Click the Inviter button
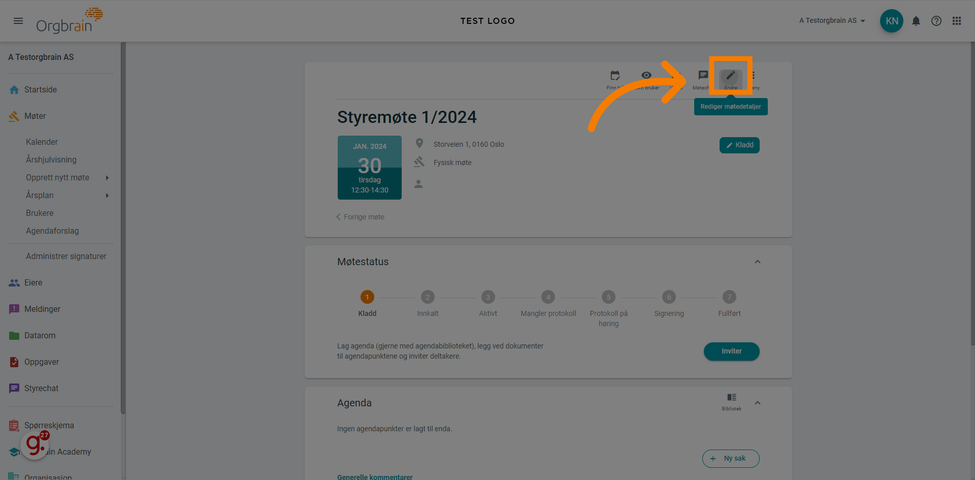The height and width of the screenshot is (480, 975). (731, 351)
